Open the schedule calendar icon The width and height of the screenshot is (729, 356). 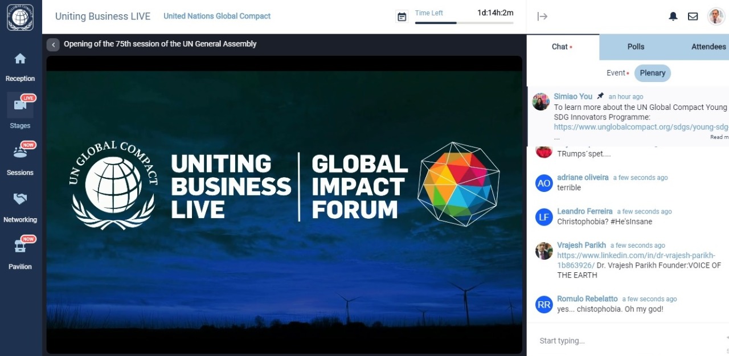click(x=402, y=17)
